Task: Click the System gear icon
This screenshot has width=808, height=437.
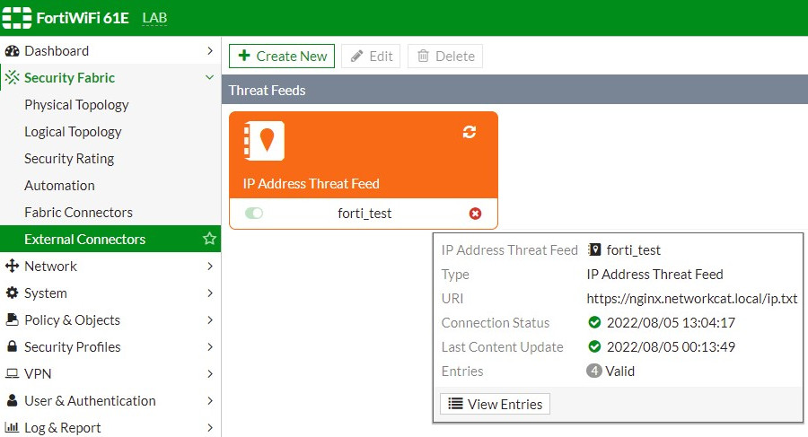Action: 12,293
